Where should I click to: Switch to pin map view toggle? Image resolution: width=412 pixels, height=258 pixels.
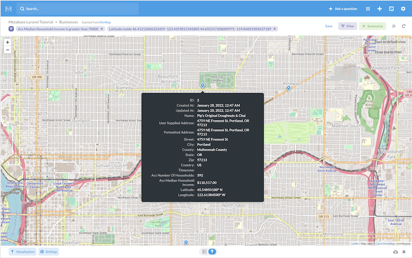click(x=212, y=252)
